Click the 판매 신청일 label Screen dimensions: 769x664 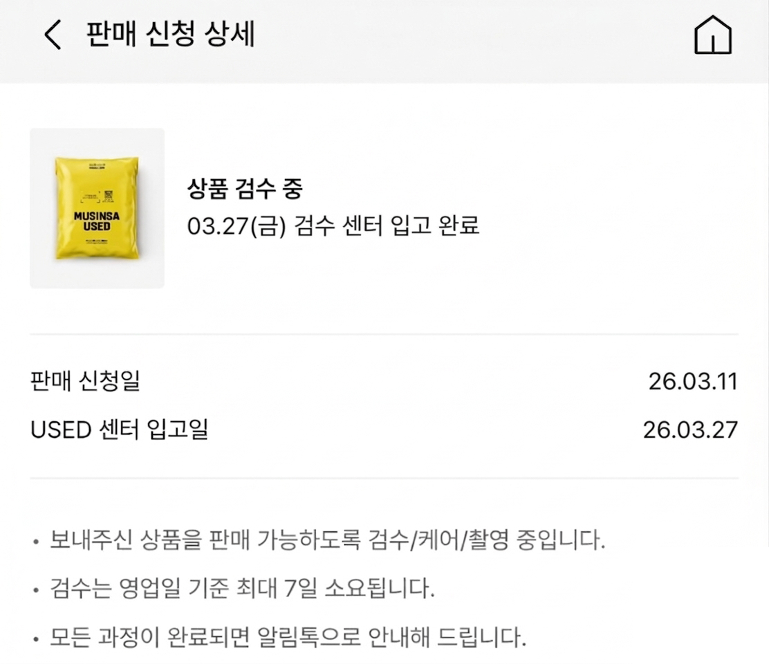pos(85,381)
